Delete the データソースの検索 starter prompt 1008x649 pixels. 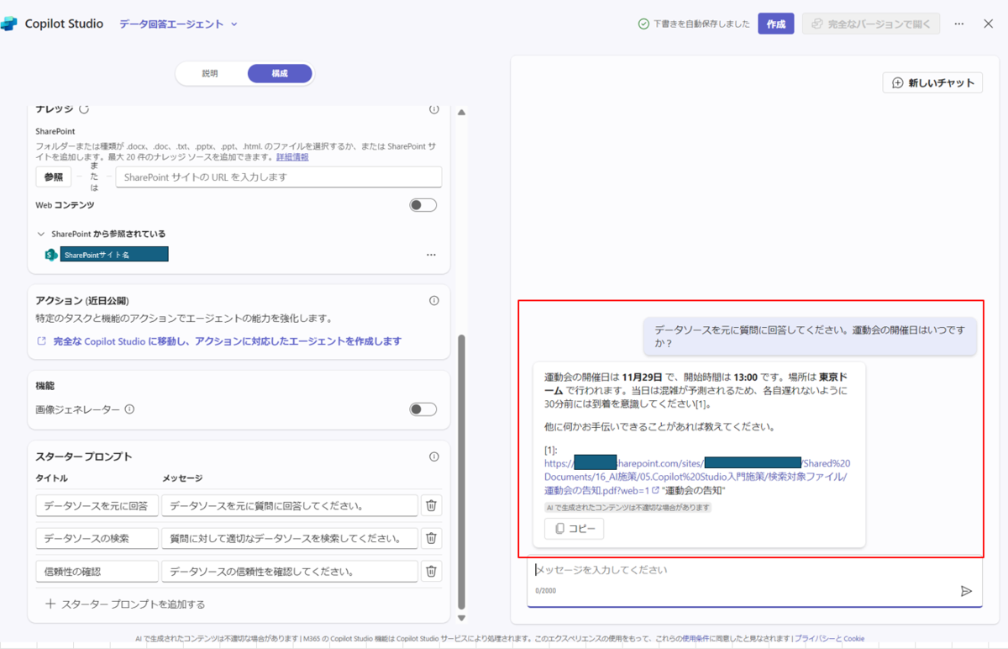click(431, 538)
